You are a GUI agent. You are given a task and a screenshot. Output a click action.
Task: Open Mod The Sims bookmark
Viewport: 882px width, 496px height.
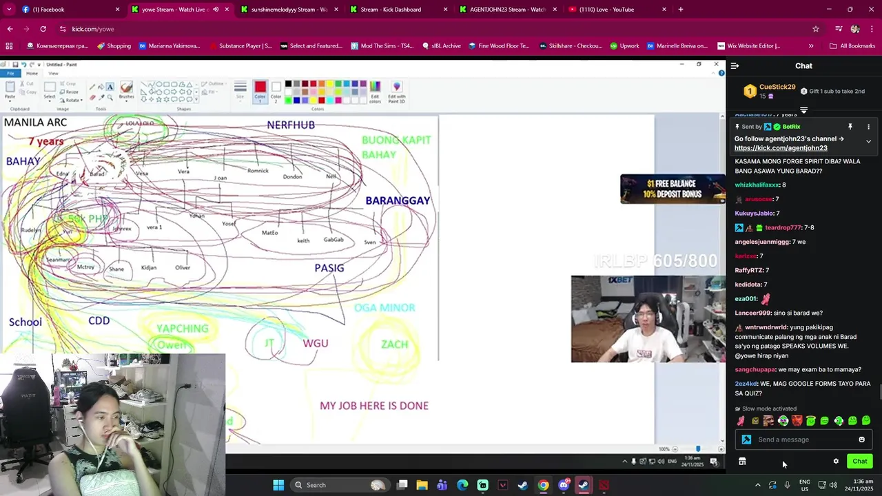[382, 46]
